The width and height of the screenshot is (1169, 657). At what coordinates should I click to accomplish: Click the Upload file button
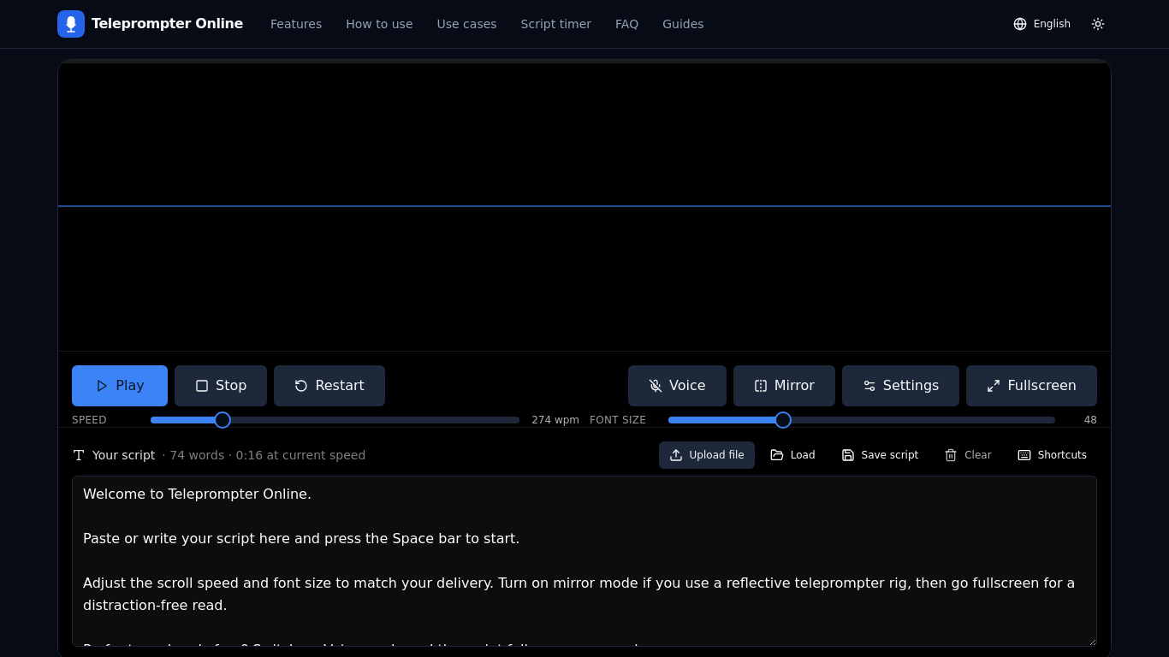pyautogui.click(x=707, y=455)
